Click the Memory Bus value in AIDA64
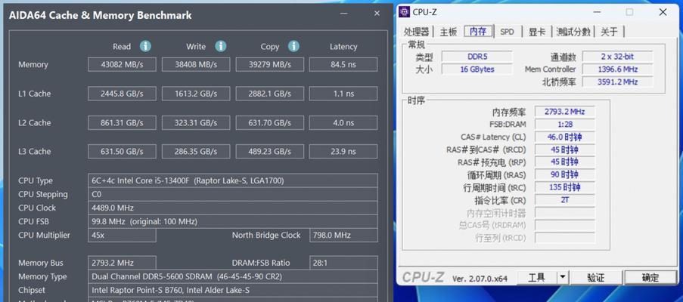The width and height of the screenshot is (683, 302). point(122,263)
